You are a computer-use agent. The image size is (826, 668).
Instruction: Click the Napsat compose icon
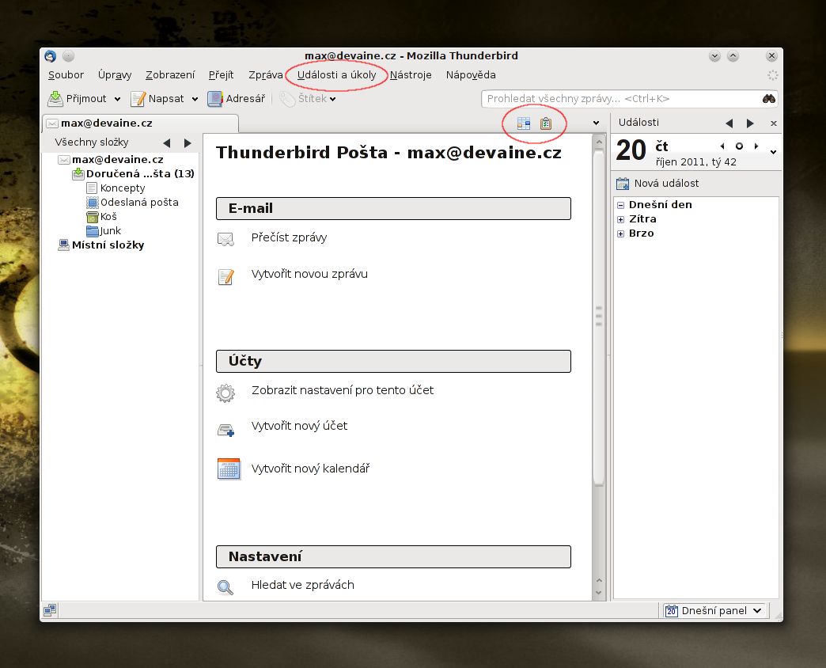point(138,98)
